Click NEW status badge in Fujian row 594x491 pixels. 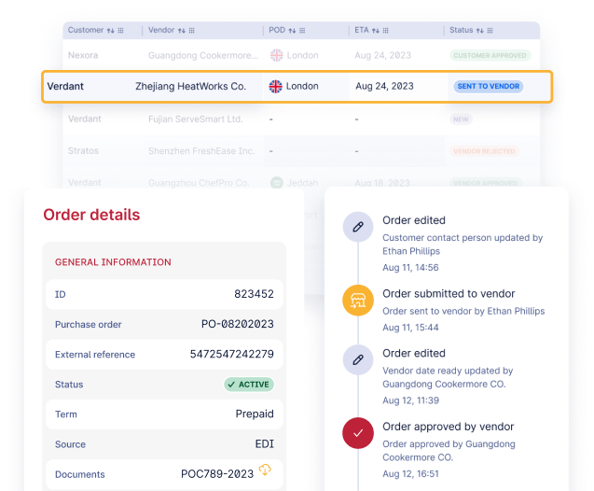pyautogui.click(x=461, y=119)
